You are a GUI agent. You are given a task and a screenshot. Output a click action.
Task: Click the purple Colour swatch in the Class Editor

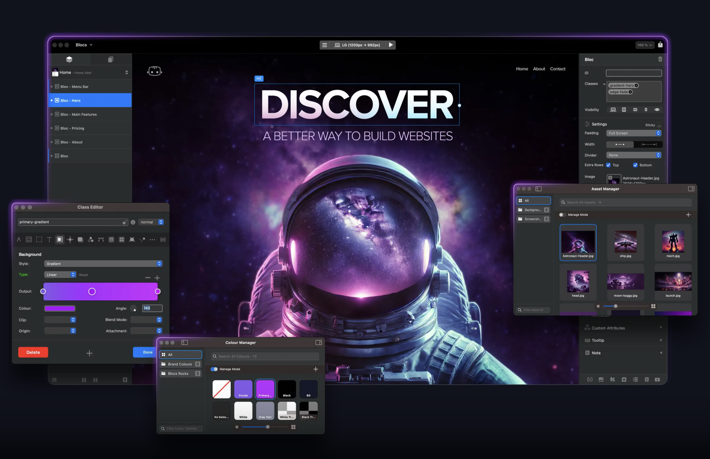click(x=60, y=308)
